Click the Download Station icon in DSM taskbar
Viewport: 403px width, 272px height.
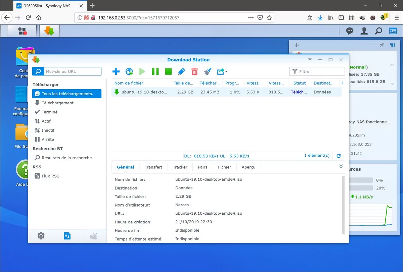tap(49, 31)
